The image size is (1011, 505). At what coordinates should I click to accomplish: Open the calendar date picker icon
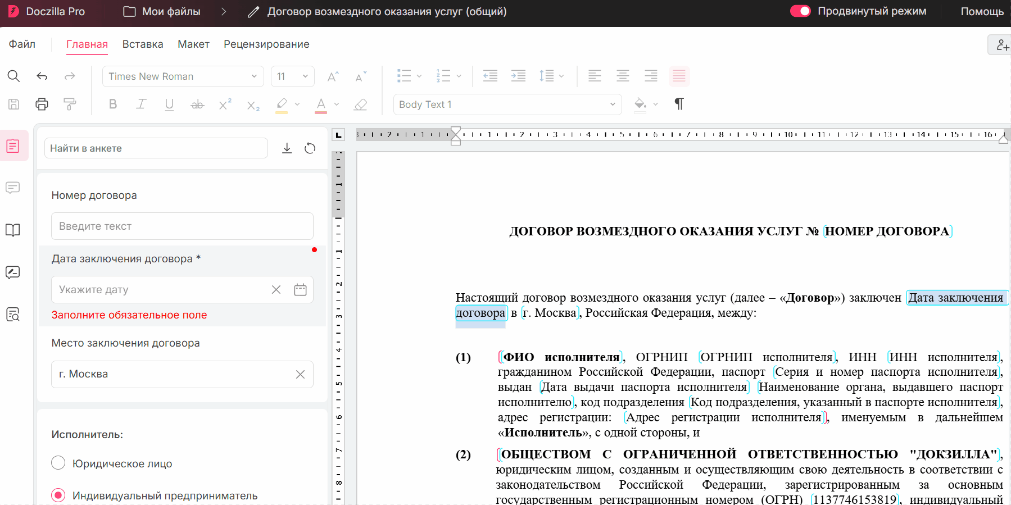tap(300, 290)
